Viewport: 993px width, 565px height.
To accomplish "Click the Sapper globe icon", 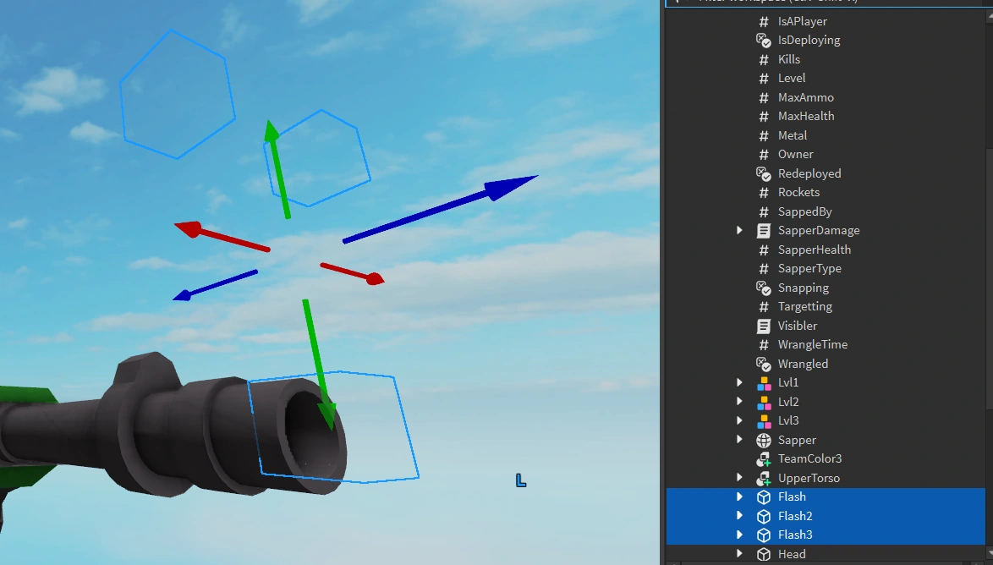I will (x=764, y=440).
